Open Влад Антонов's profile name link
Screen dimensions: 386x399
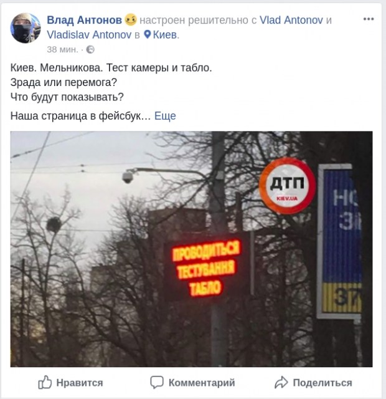85,20
